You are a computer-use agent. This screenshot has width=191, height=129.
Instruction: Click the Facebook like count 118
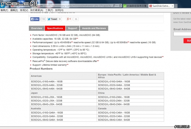43,19
